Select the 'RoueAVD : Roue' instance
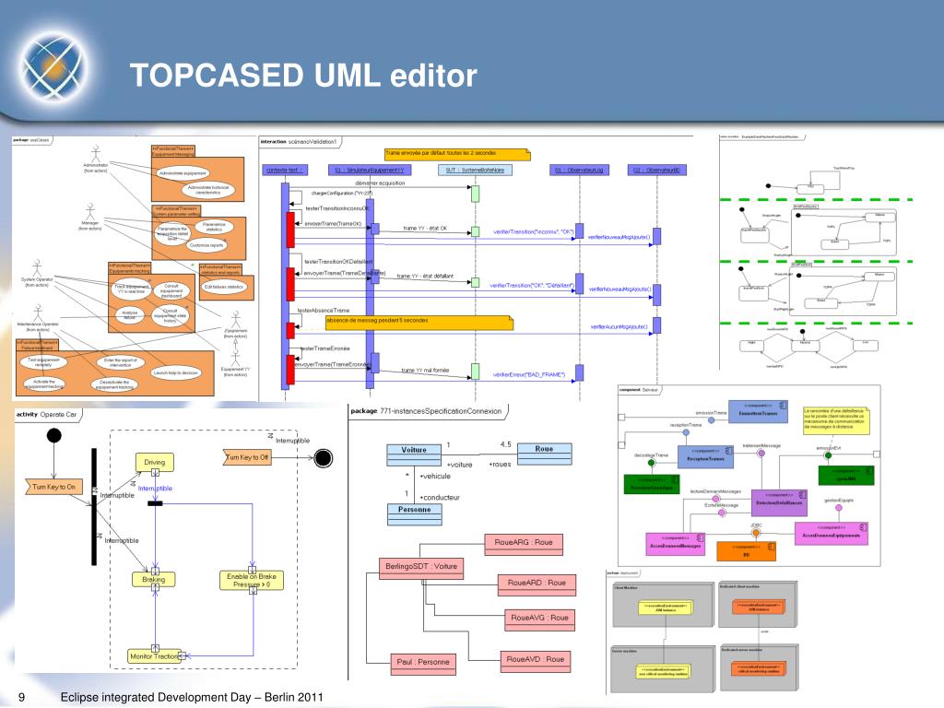The width and height of the screenshot is (944, 708). coord(536,661)
